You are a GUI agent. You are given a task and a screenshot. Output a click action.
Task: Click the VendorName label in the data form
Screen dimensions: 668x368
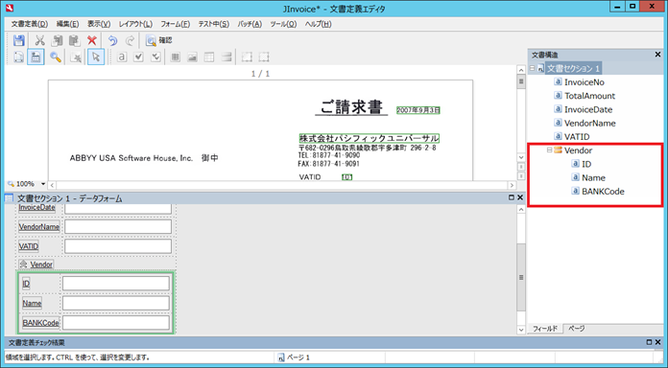38,227
